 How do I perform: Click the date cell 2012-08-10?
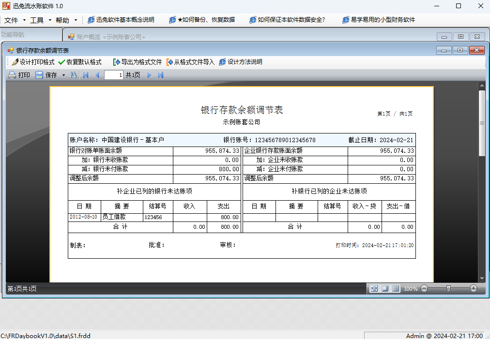(83, 217)
